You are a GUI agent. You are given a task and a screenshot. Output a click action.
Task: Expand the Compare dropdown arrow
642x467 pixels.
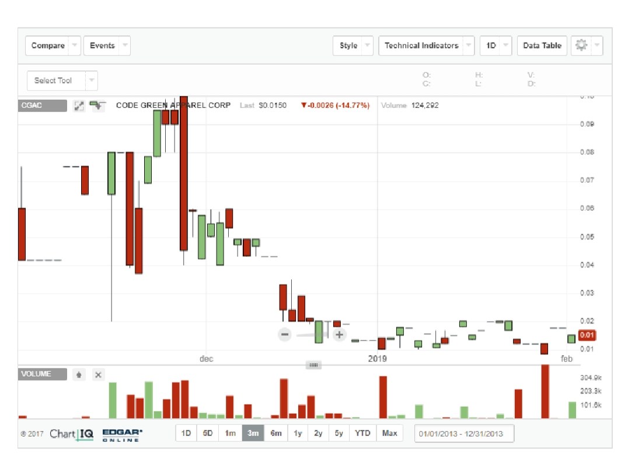pyautogui.click(x=75, y=46)
